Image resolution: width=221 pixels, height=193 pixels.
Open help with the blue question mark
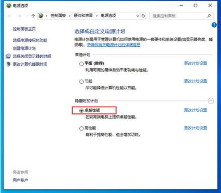click(x=214, y=25)
